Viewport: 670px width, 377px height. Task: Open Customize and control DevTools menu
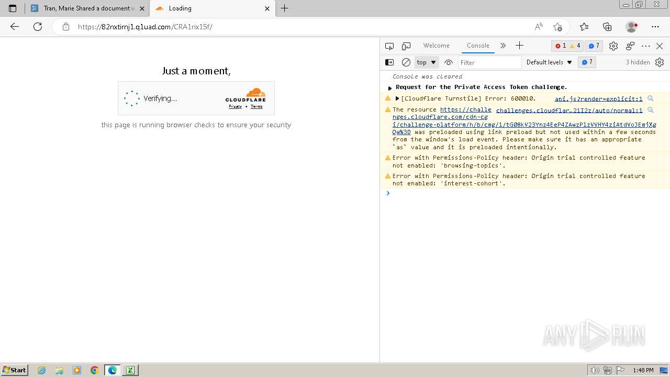tap(646, 46)
